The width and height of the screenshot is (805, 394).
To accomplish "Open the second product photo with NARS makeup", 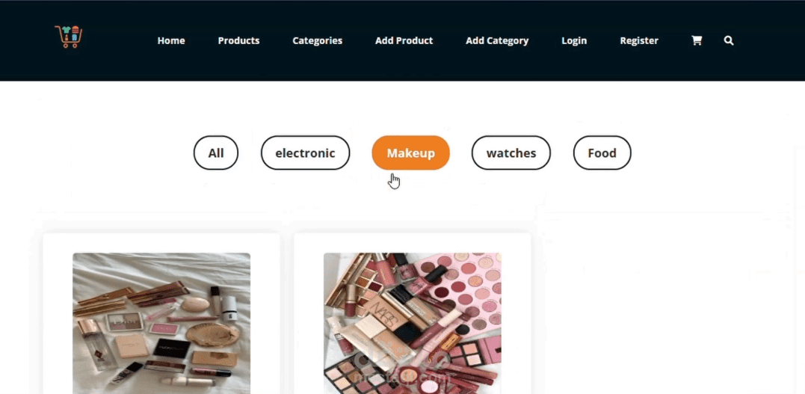I will [413, 323].
